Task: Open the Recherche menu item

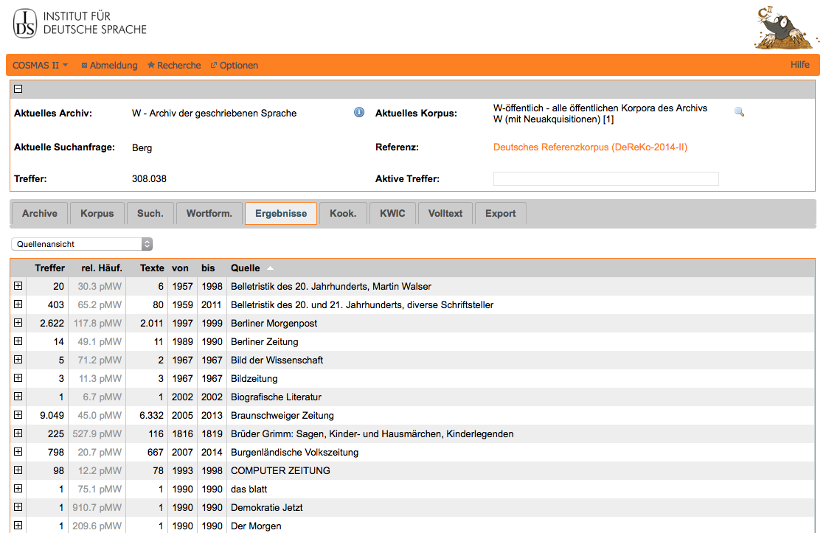Action: pyautogui.click(x=174, y=66)
